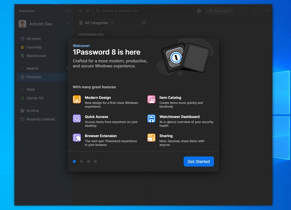
Task: Click the Get Started button
Action: (x=199, y=161)
